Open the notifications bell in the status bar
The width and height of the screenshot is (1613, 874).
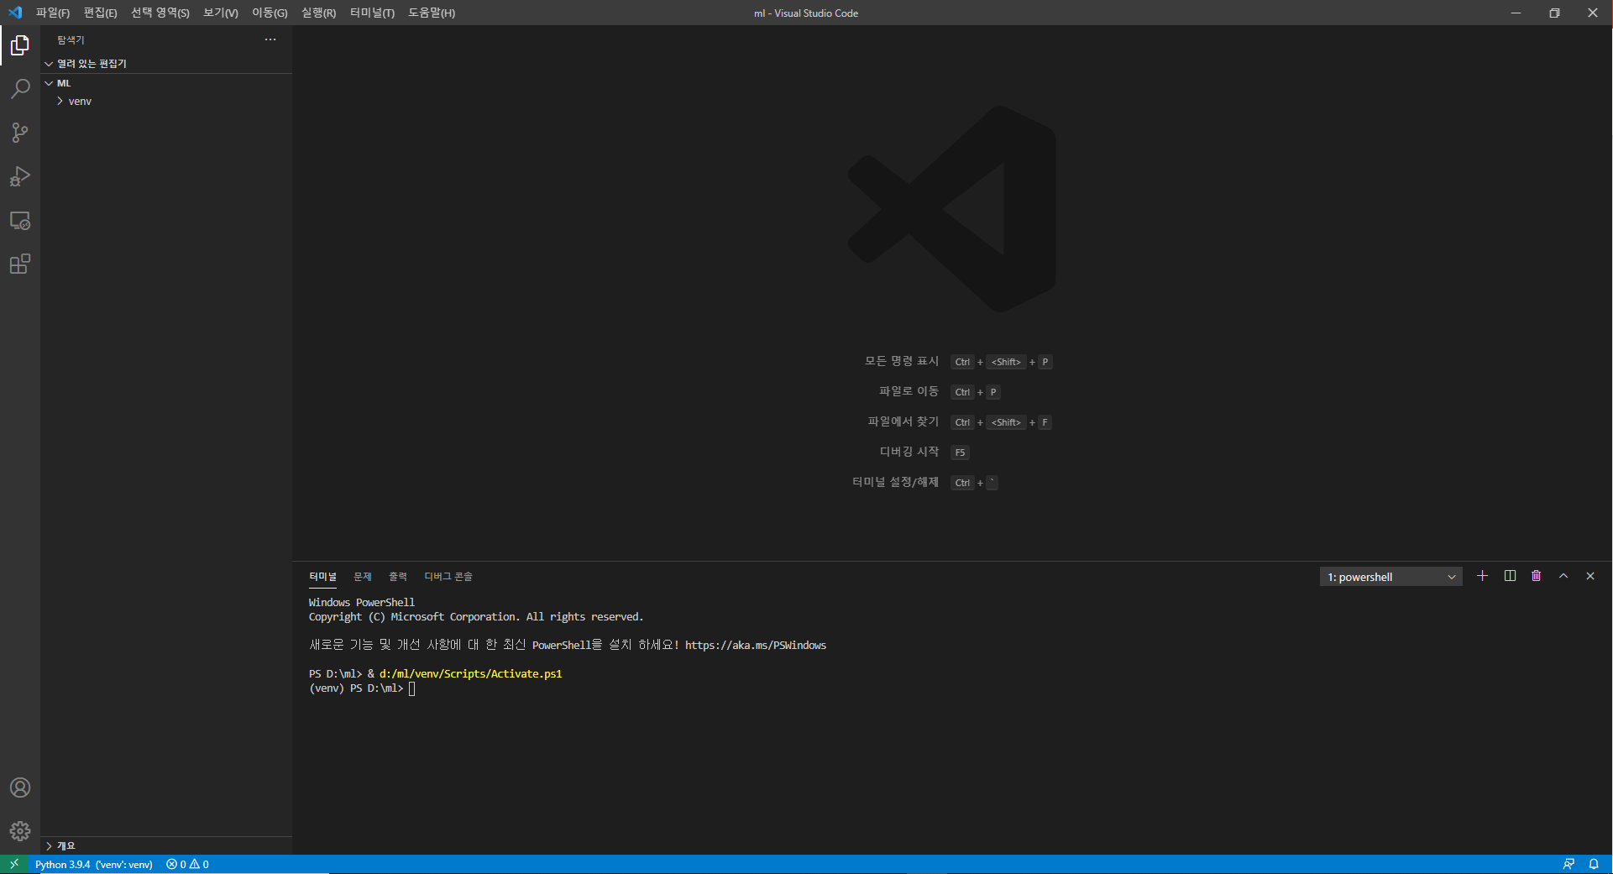coord(1594,864)
